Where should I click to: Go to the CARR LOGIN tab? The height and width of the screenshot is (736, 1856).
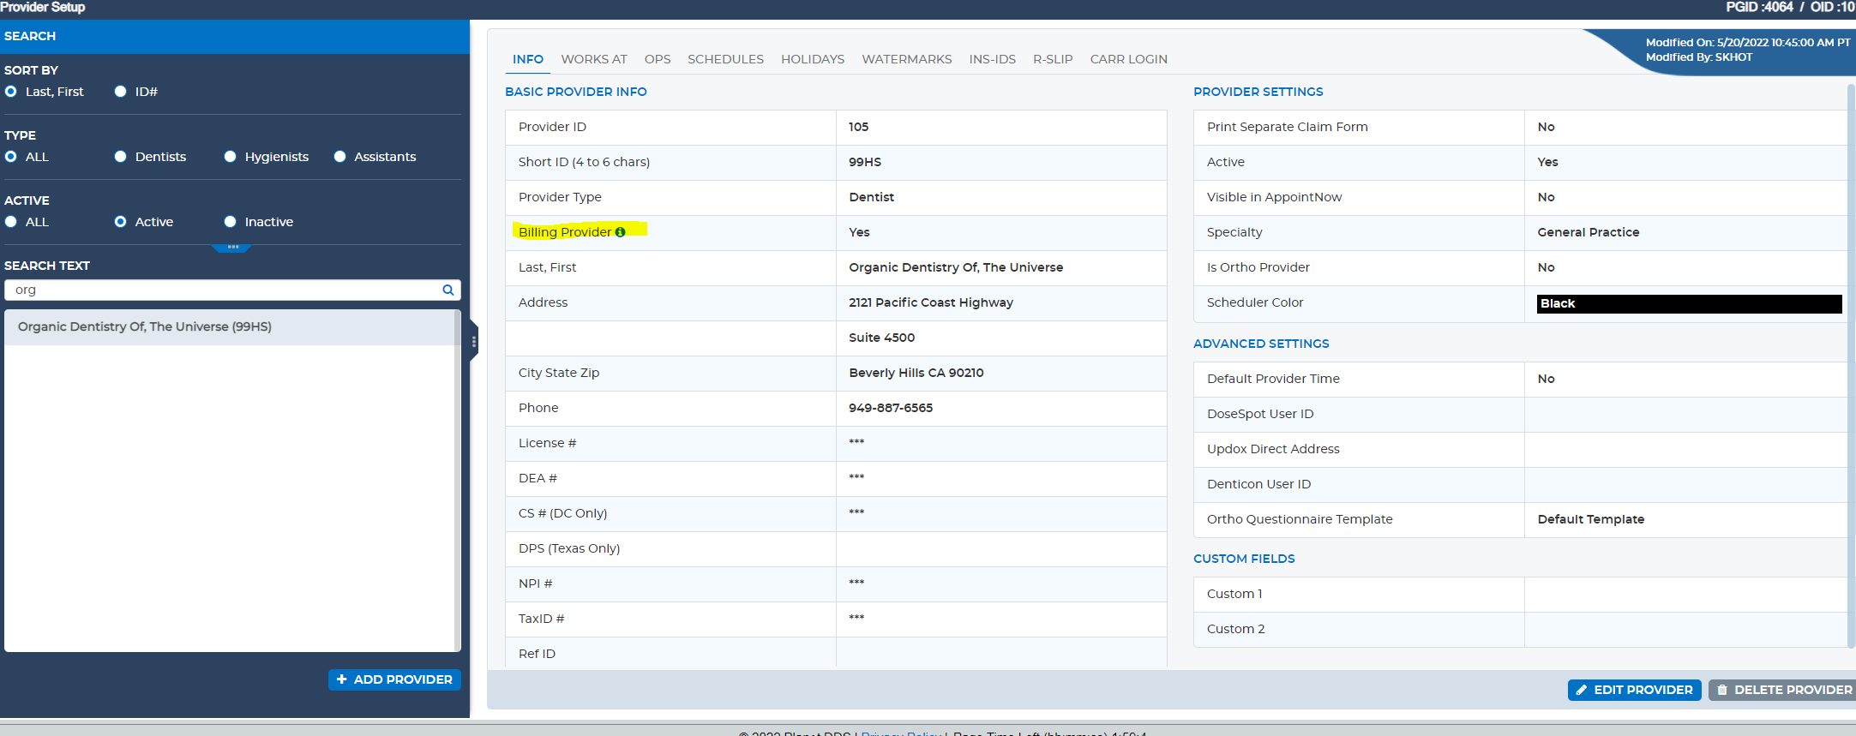[1129, 59]
